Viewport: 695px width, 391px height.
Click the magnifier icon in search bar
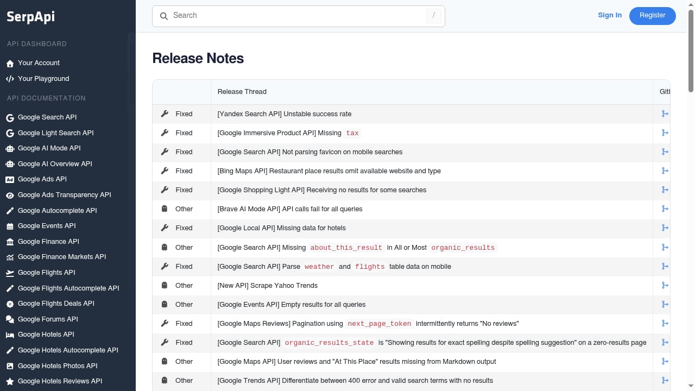pyautogui.click(x=164, y=16)
